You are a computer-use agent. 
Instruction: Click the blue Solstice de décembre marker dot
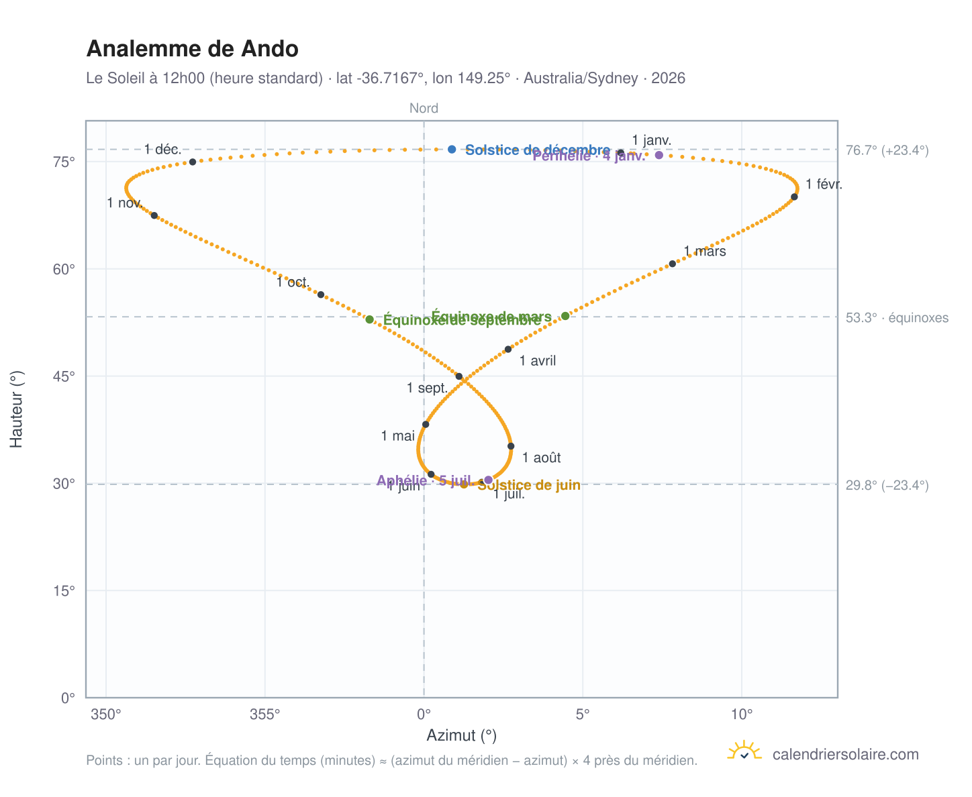(x=452, y=149)
